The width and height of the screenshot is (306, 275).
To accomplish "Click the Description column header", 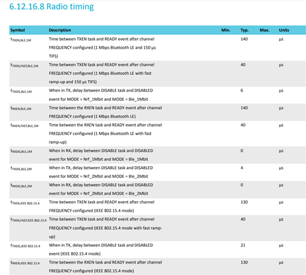I will [60, 30].
